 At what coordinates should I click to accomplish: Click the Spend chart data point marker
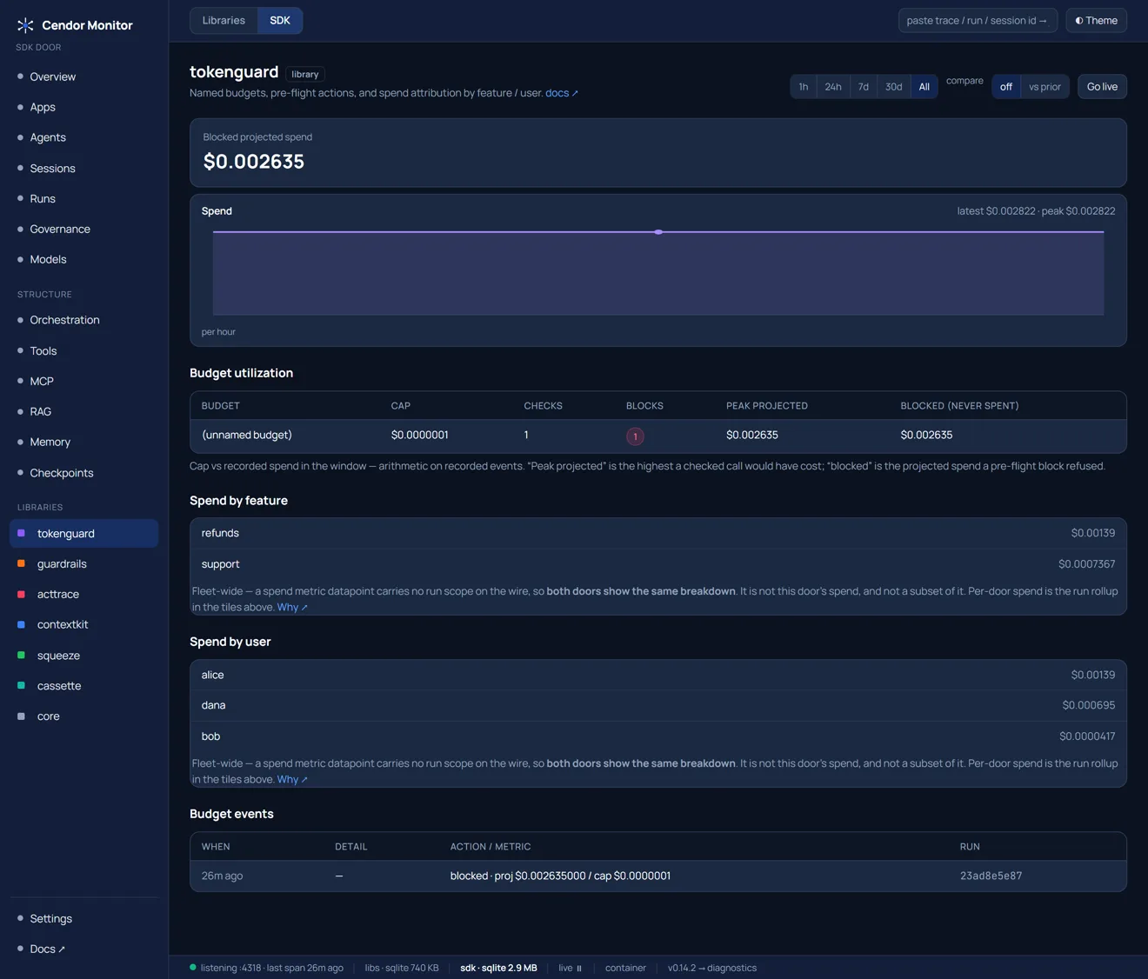point(658,232)
